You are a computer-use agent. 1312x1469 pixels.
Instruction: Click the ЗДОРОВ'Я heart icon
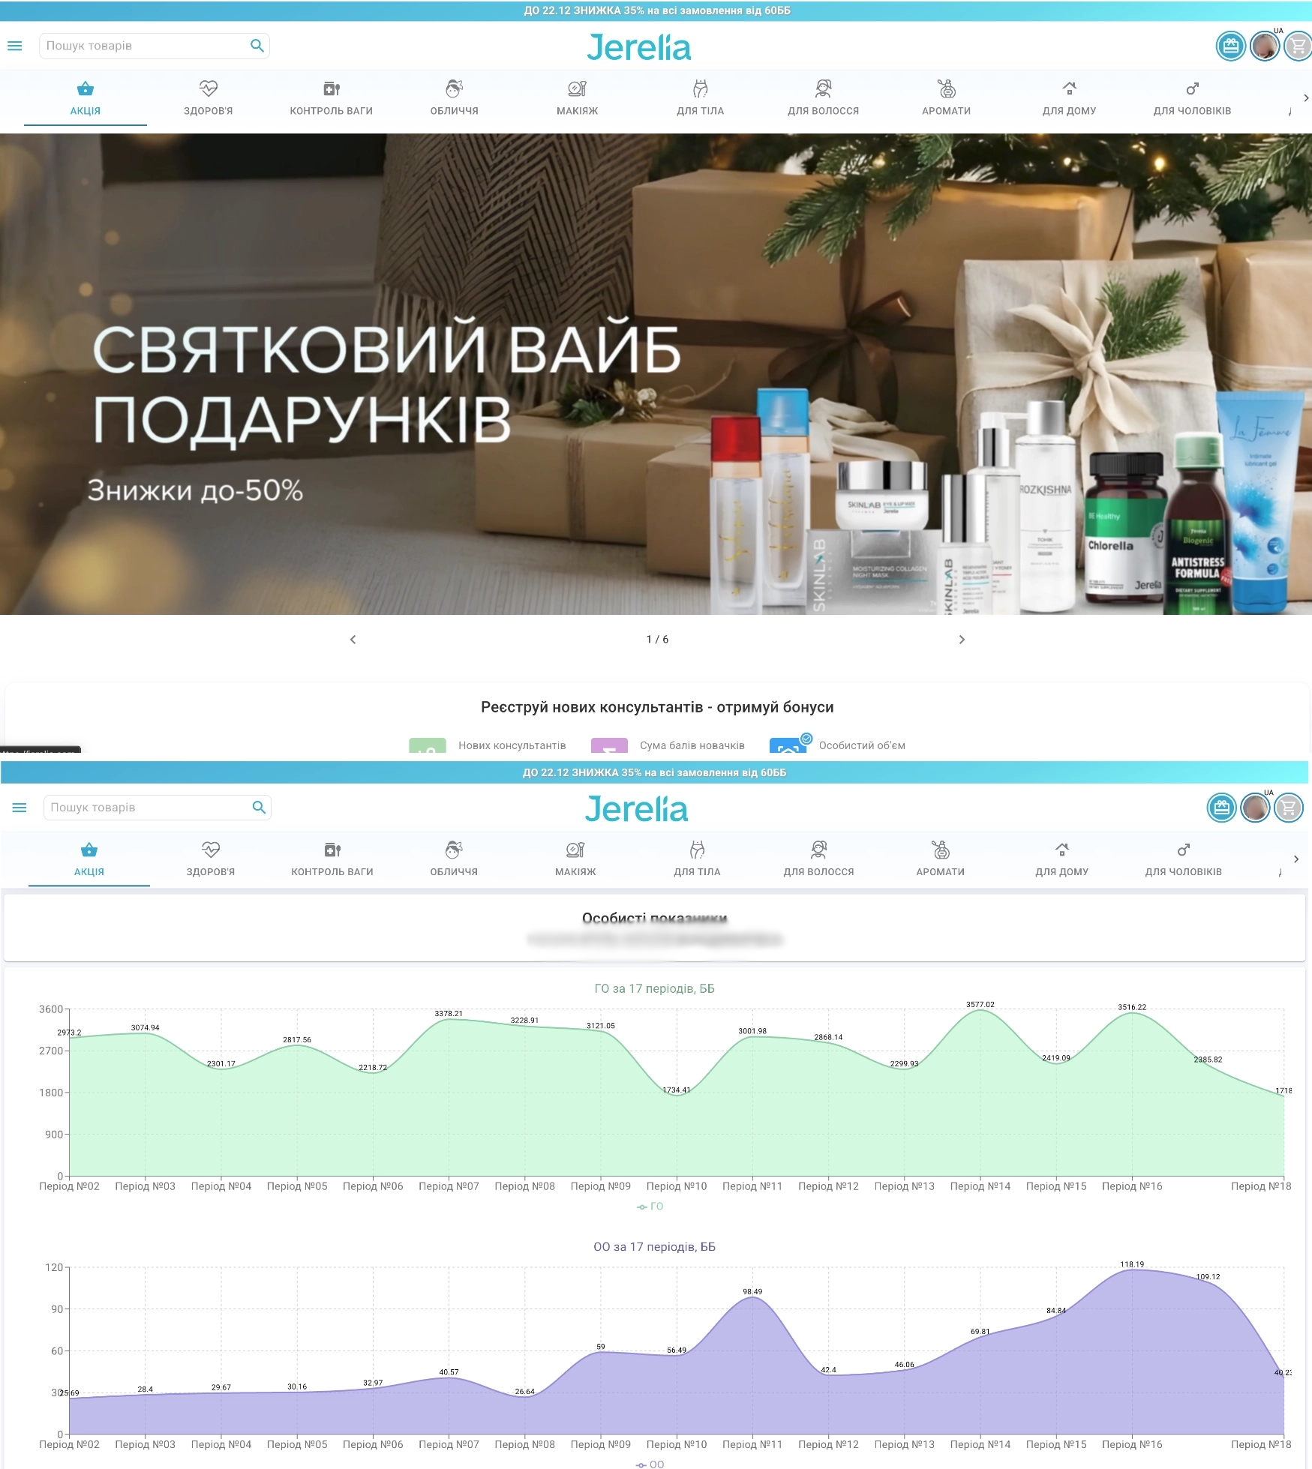(208, 90)
